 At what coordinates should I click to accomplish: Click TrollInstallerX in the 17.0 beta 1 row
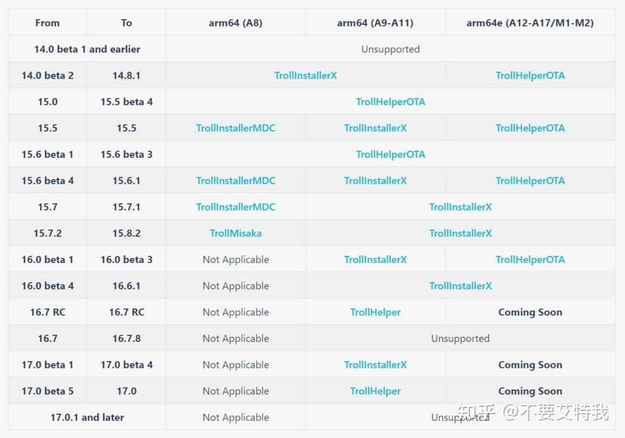click(376, 365)
